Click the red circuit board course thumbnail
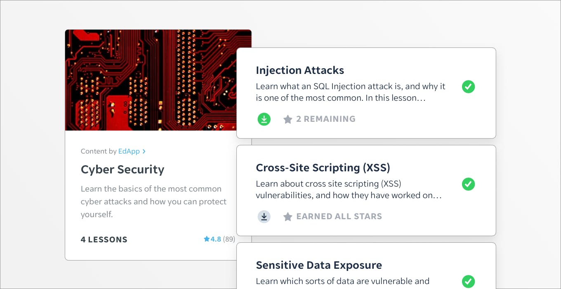 point(158,80)
